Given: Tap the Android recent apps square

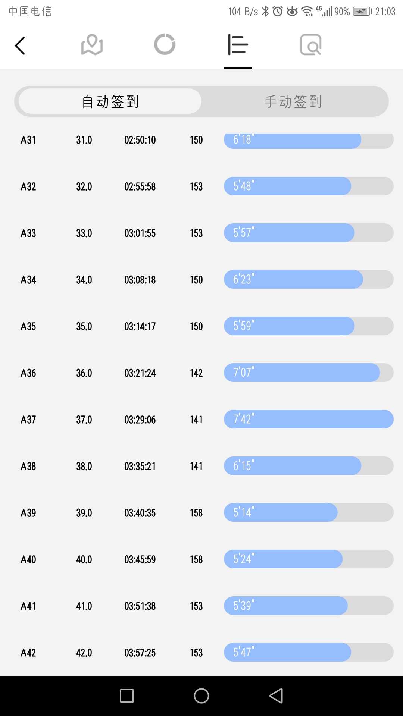Looking at the screenshot, I should coord(127,696).
